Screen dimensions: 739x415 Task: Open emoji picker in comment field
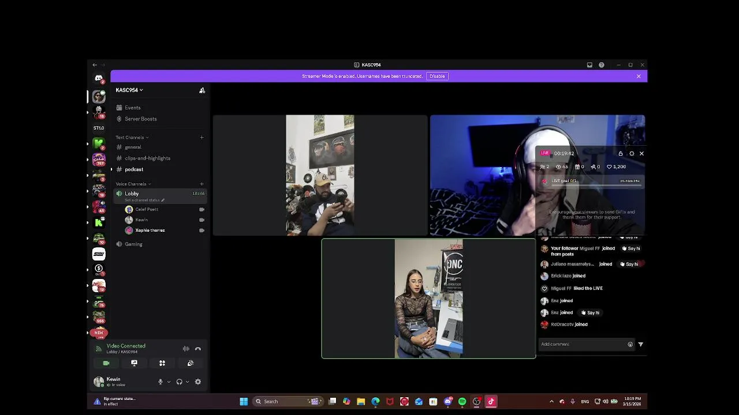[630, 344]
